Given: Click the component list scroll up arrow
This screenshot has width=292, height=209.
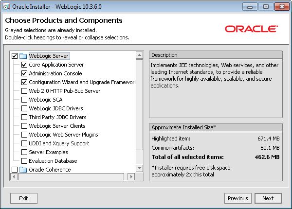Looking at the screenshot, I should point(139,55).
